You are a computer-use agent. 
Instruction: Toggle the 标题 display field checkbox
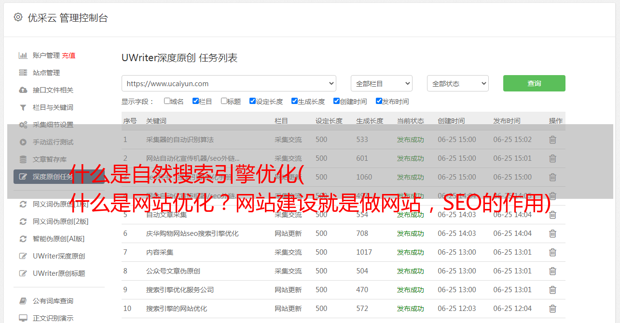[224, 101]
